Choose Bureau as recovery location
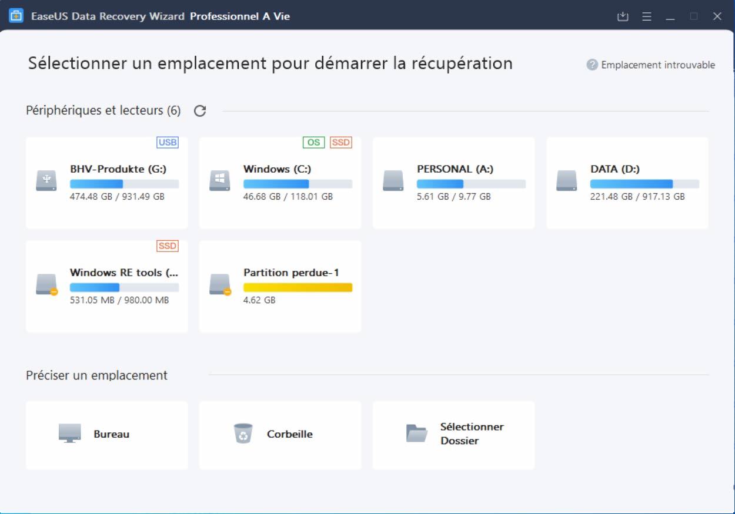 107,435
